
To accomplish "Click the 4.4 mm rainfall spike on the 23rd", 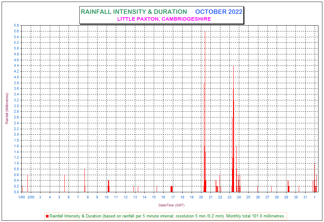I will [x=233, y=129].
